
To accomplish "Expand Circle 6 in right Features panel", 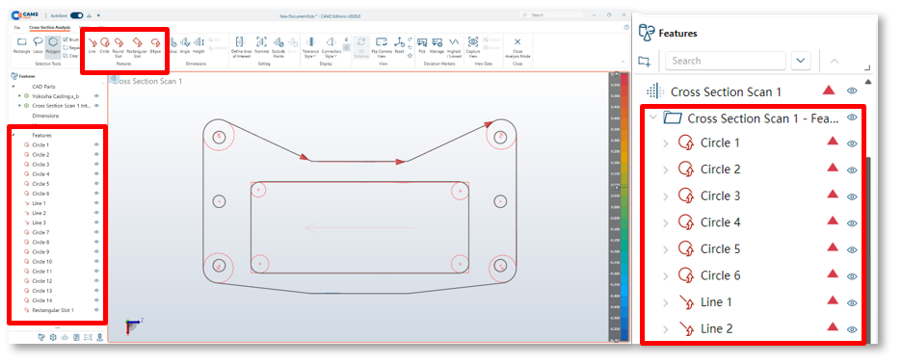I will pos(666,276).
